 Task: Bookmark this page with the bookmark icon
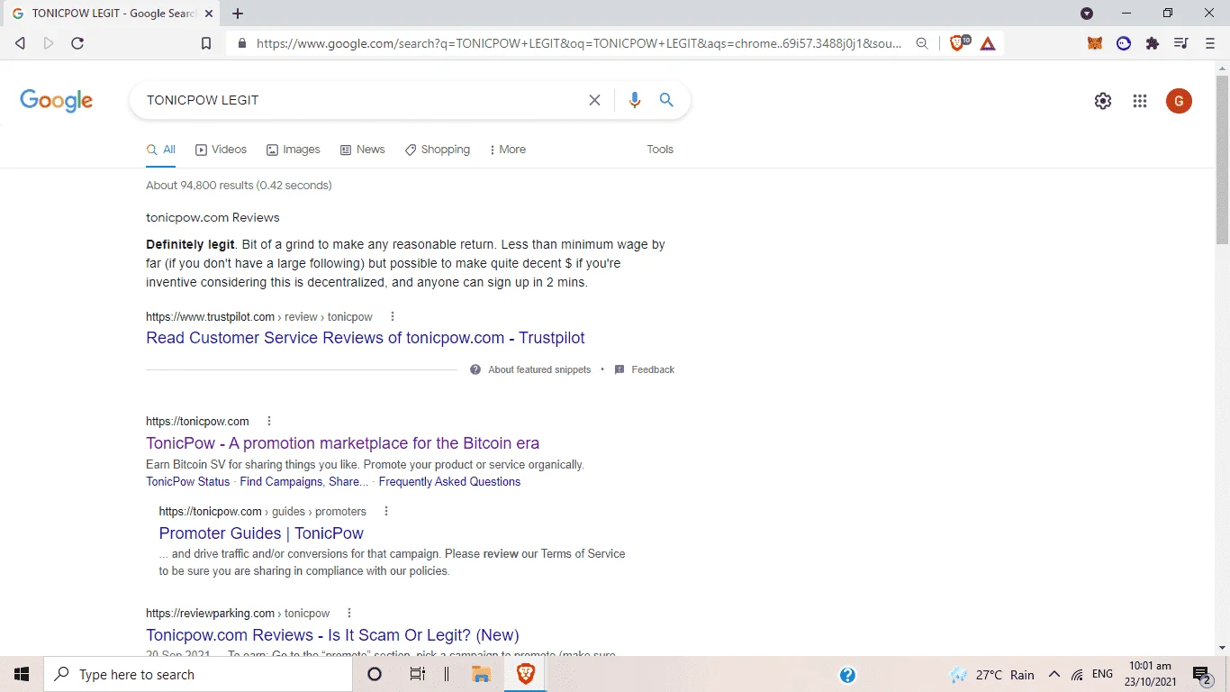(206, 43)
